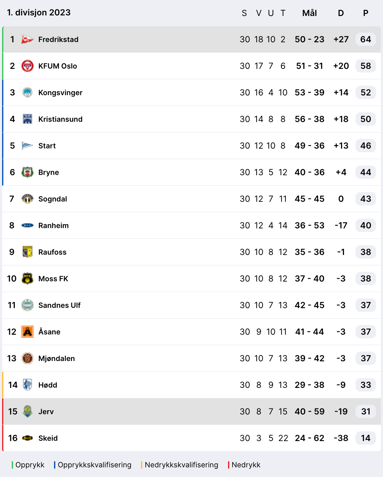Viewport: 383px width, 477px height.
Task: Click the Åsane orange logo
Action: pyautogui.click(x=27, y=332)
